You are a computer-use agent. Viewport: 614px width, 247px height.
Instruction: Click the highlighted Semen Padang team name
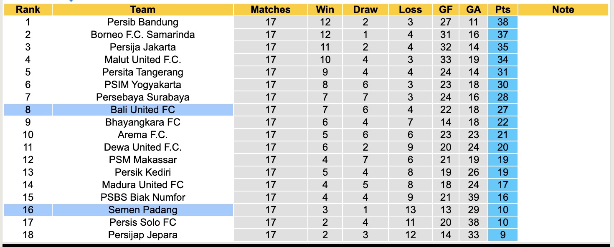[142, 210]
